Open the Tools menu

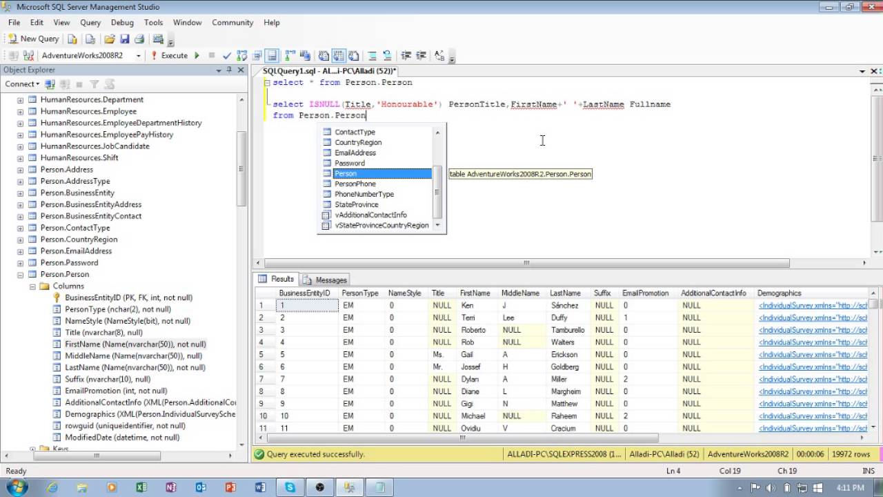[x=153, y=23]
